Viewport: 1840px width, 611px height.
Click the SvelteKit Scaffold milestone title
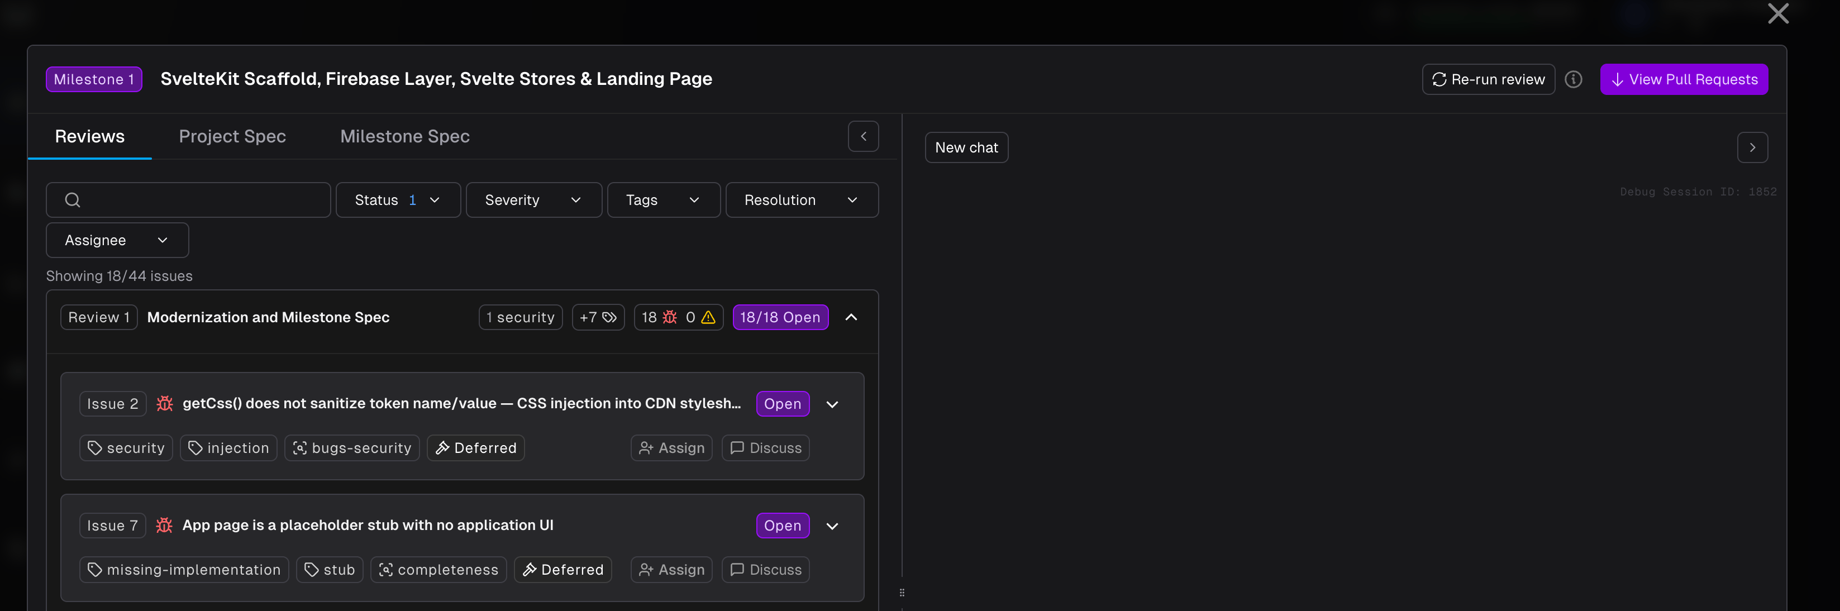(436, 79)
